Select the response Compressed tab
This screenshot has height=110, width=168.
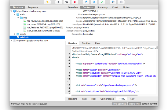[x=107, y=99]
